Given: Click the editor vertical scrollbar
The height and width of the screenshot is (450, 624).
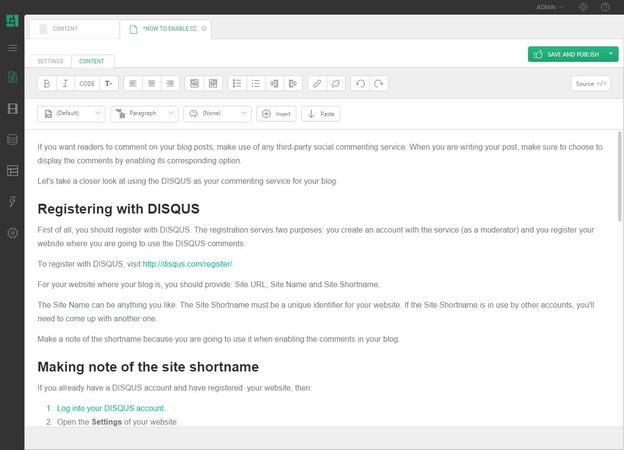Looking at the screenshot, I should (620, 176).
